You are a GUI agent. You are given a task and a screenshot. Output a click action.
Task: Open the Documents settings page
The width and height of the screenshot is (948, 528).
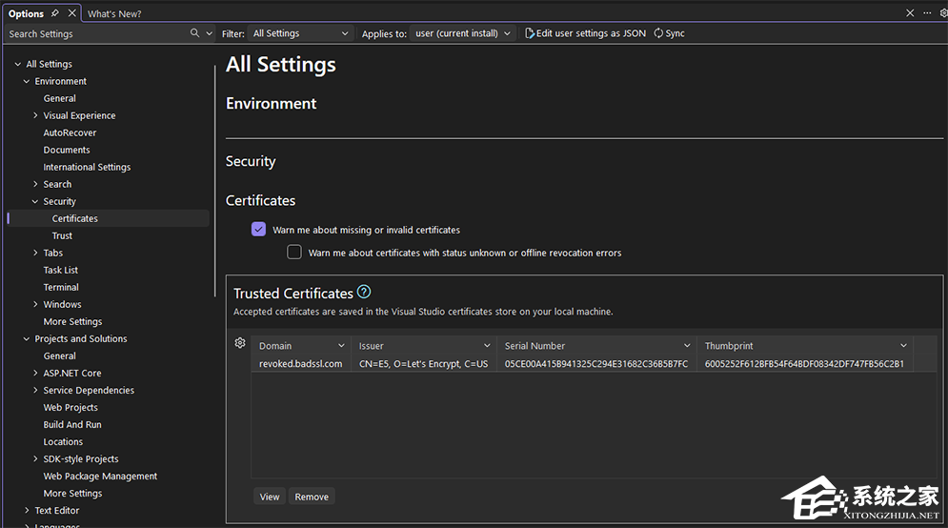coord(67,150)
